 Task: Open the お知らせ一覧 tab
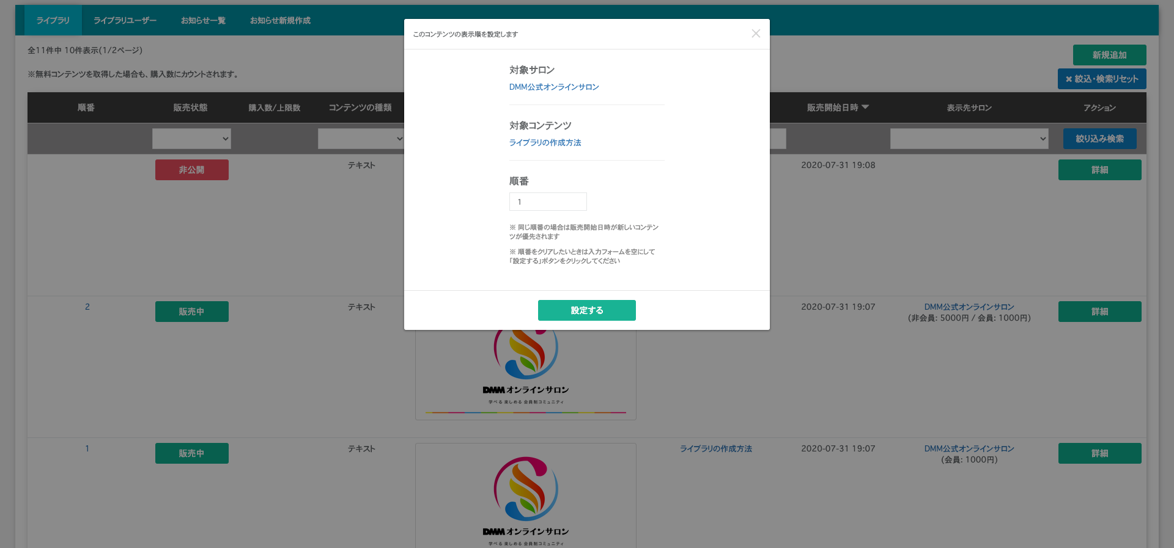tap(203, 21)
